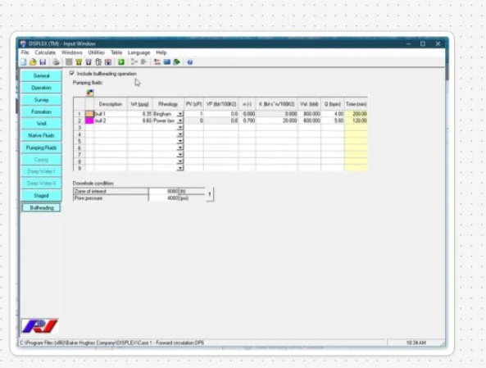Go to the Operation input page
The width and height of the screenshot is (486, 368).
[41, 88]
